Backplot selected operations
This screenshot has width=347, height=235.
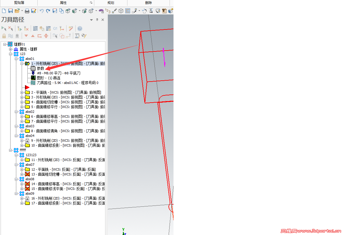coord(36,29)
